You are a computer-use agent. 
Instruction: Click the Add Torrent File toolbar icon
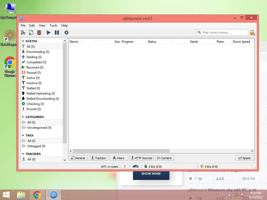[x=31, y=33]
